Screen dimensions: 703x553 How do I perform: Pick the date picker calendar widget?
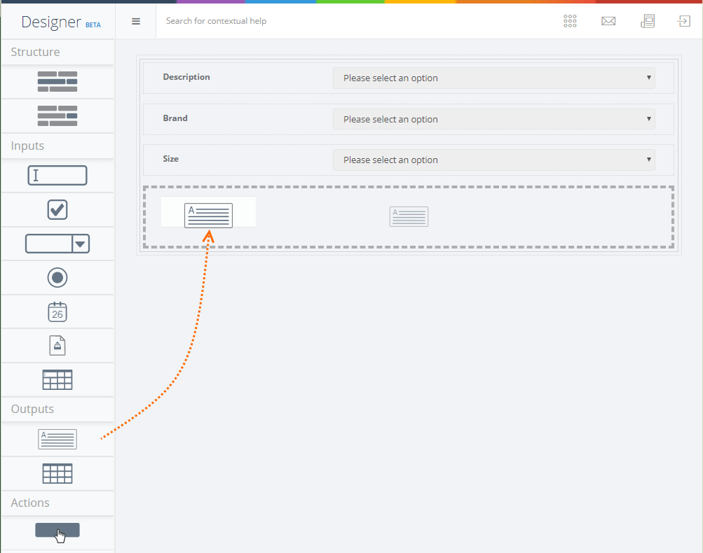click(x=57, y=311)
